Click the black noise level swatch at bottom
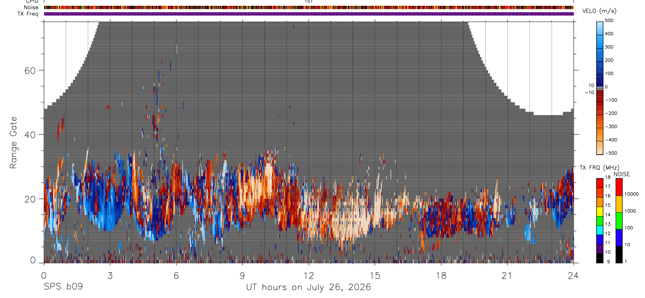645x298 pixels. 618,254
